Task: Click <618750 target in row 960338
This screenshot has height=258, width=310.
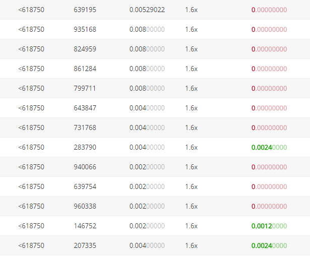Action: [x=31, y=206]
